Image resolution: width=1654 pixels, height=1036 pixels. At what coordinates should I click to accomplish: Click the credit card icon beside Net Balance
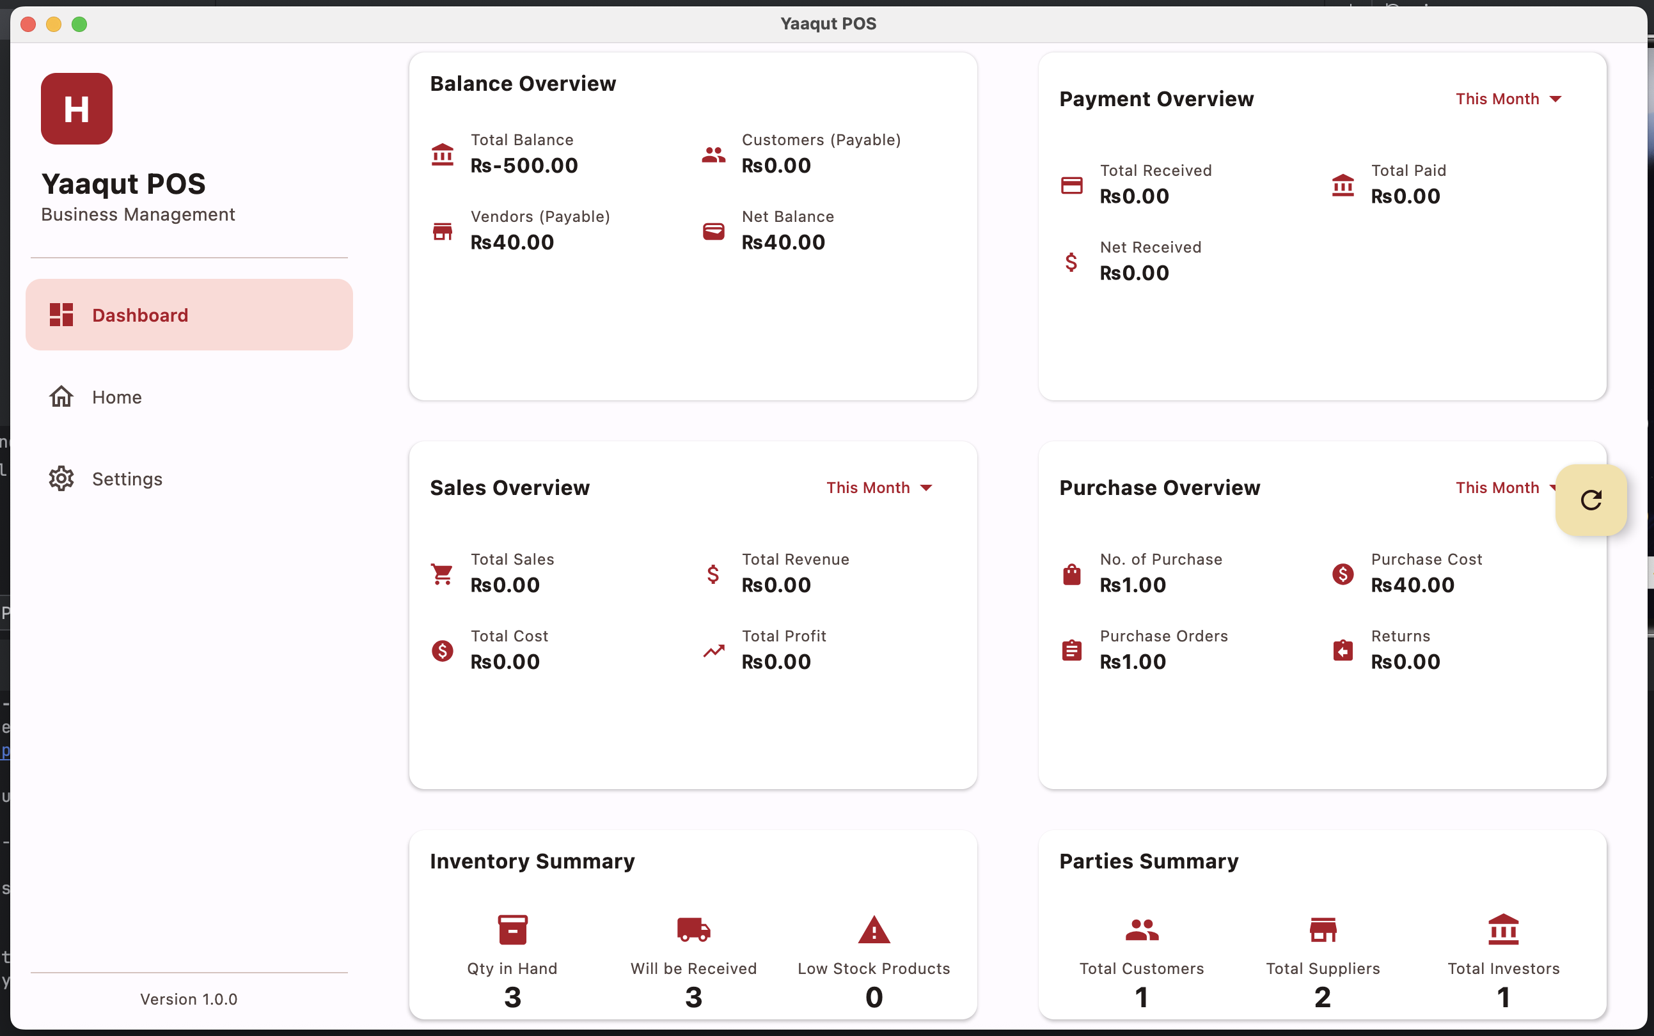point(713,232)
